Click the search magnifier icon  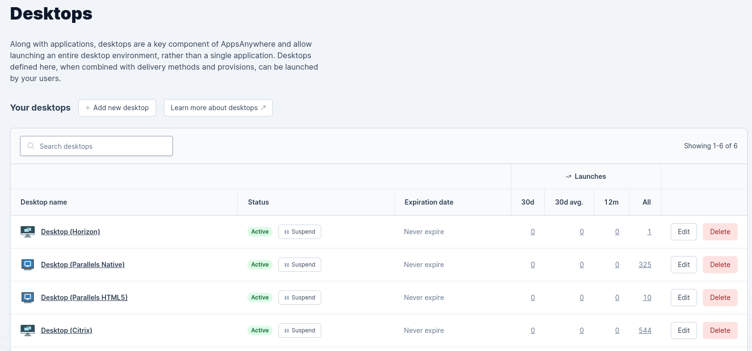pyautogui.click(x=31, y=146)
